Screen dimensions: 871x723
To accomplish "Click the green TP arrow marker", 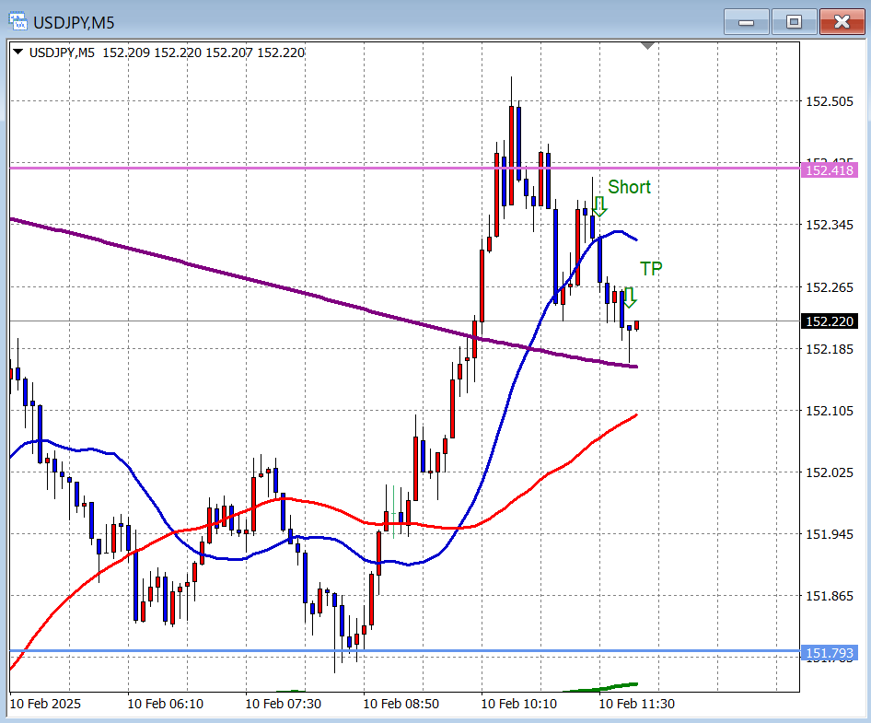I will (630, 297).
